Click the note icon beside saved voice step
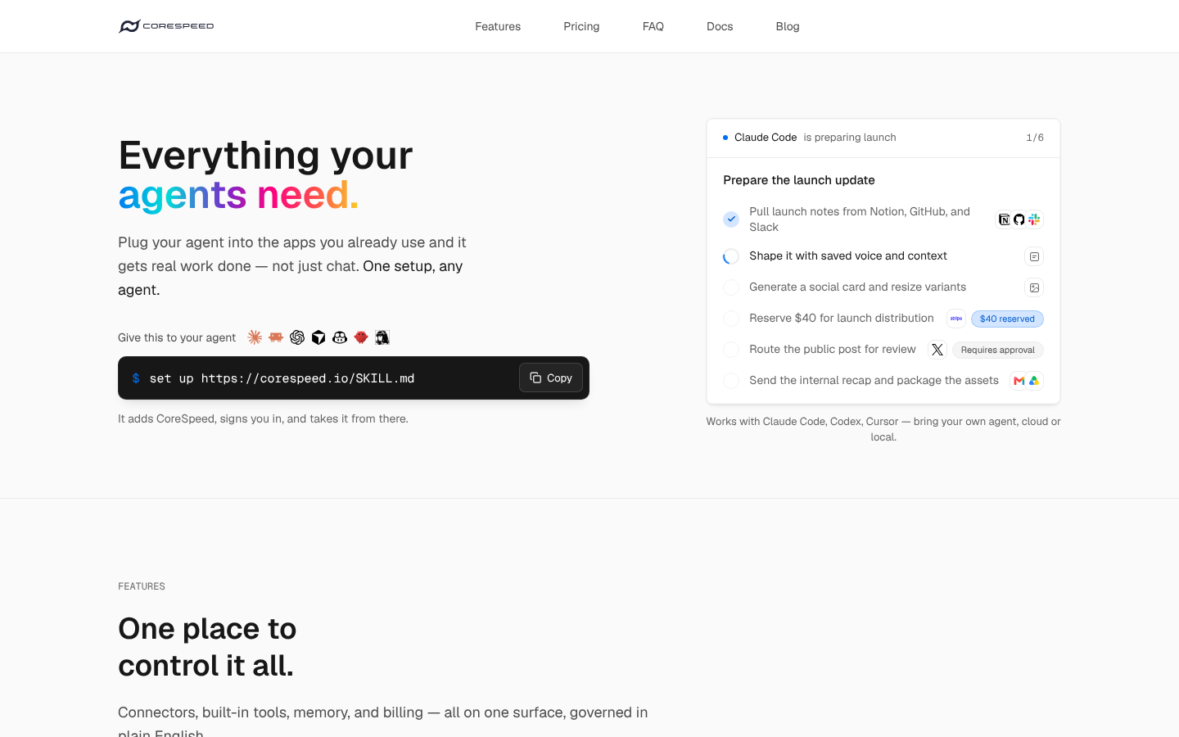 coord(1034,256)
